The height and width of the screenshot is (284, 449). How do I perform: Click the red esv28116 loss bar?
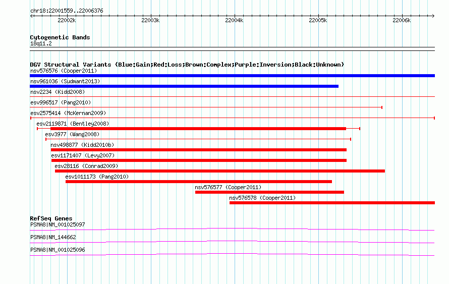[220, 171]
